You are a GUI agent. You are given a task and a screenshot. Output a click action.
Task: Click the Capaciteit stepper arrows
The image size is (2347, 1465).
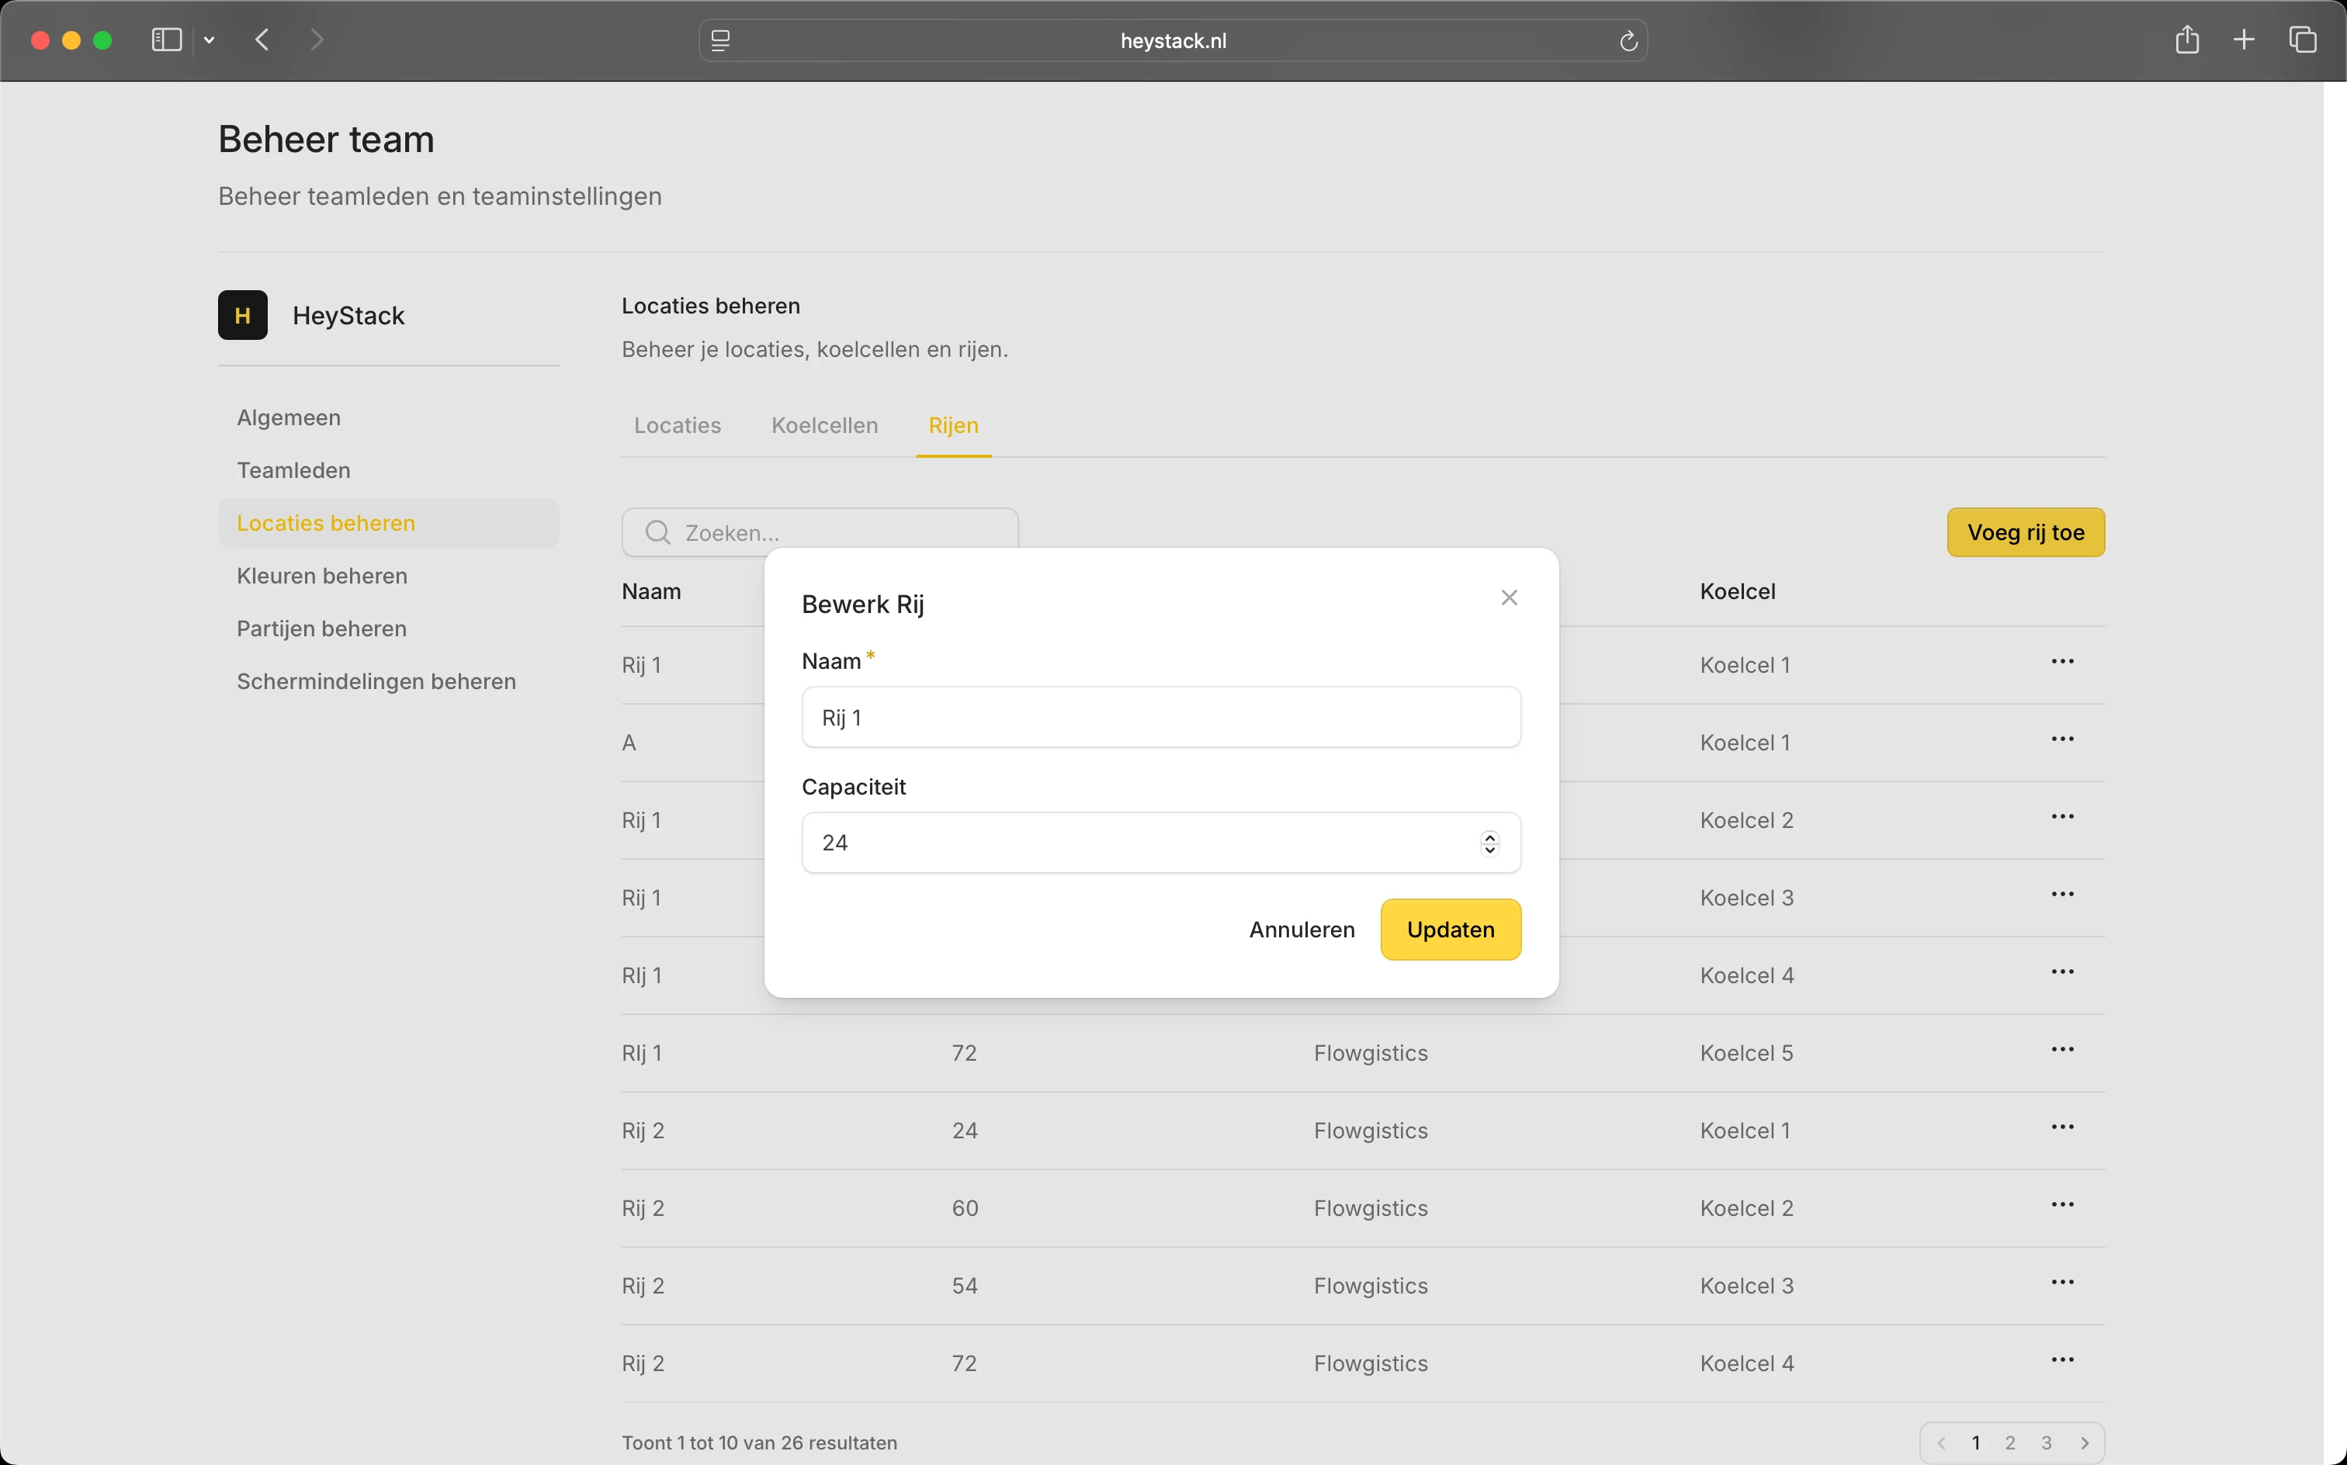click(x=1489, y=843)
